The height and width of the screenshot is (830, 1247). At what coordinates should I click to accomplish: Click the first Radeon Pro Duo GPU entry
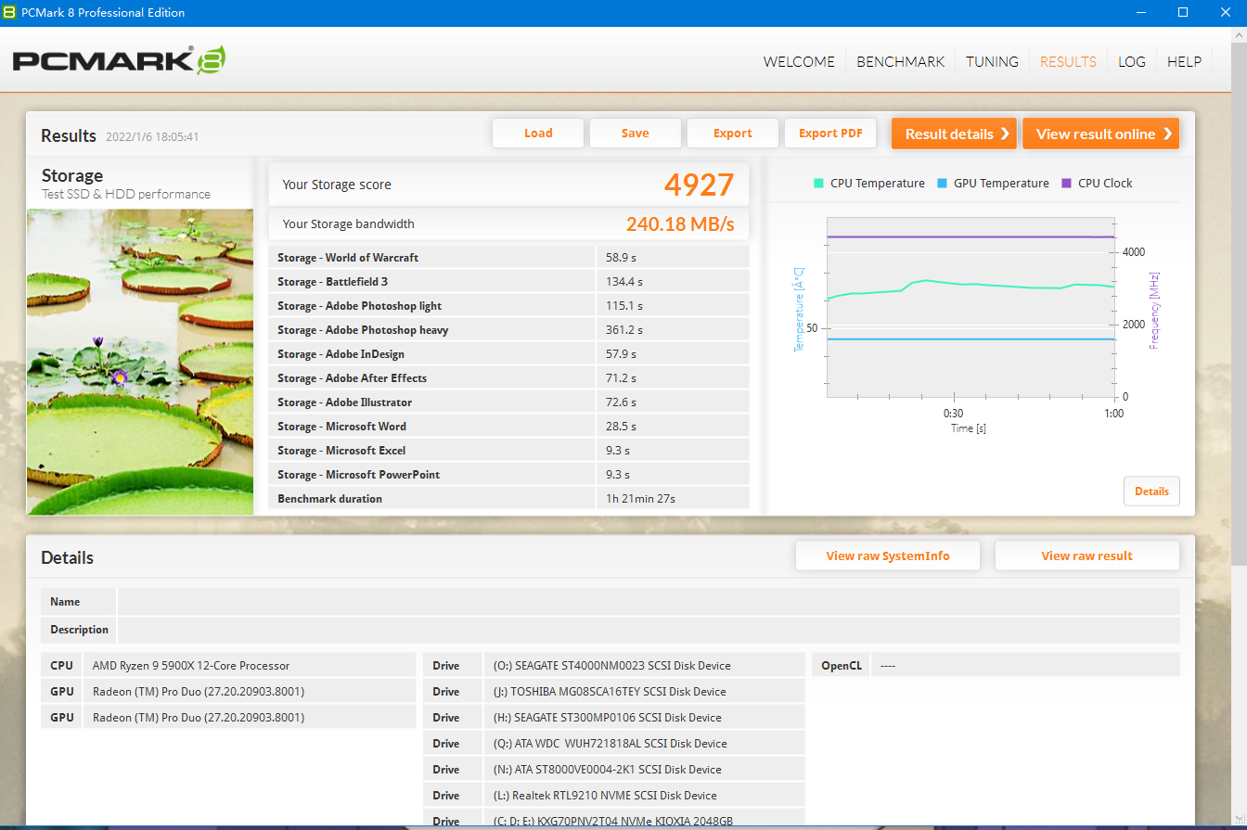(250, 691)
